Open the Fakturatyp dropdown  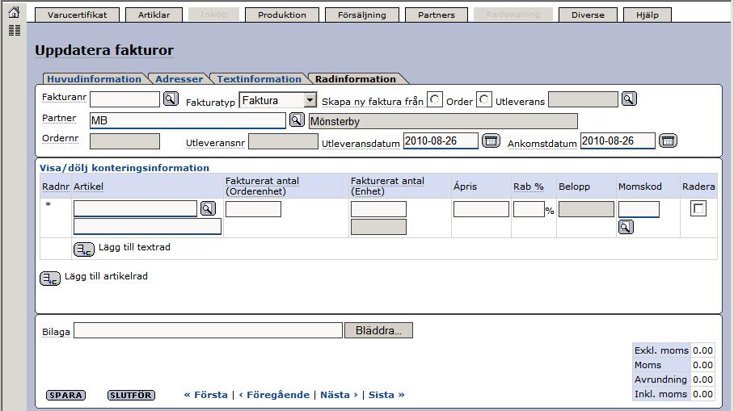[278, 100]
